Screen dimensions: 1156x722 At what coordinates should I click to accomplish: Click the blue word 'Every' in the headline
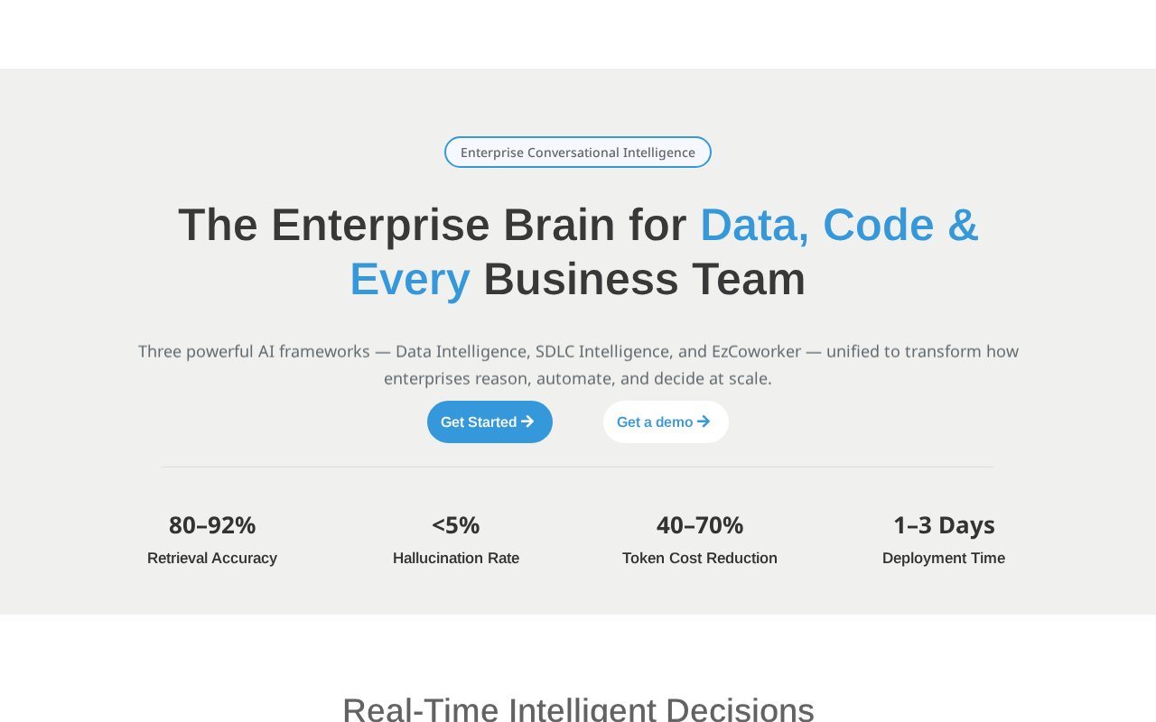[x=410, y=279]
